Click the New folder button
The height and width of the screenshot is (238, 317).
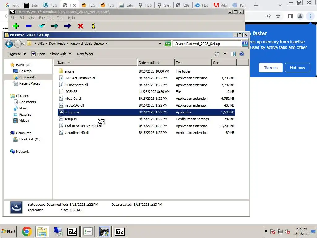tap(85, 54)
